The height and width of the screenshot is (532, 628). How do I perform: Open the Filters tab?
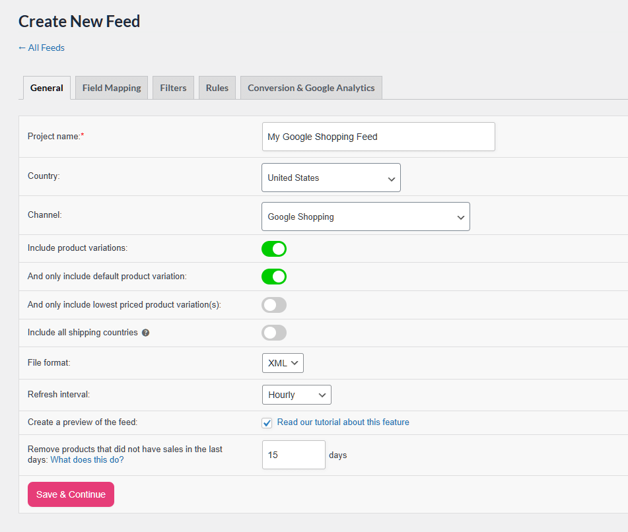tap(173, 88)
